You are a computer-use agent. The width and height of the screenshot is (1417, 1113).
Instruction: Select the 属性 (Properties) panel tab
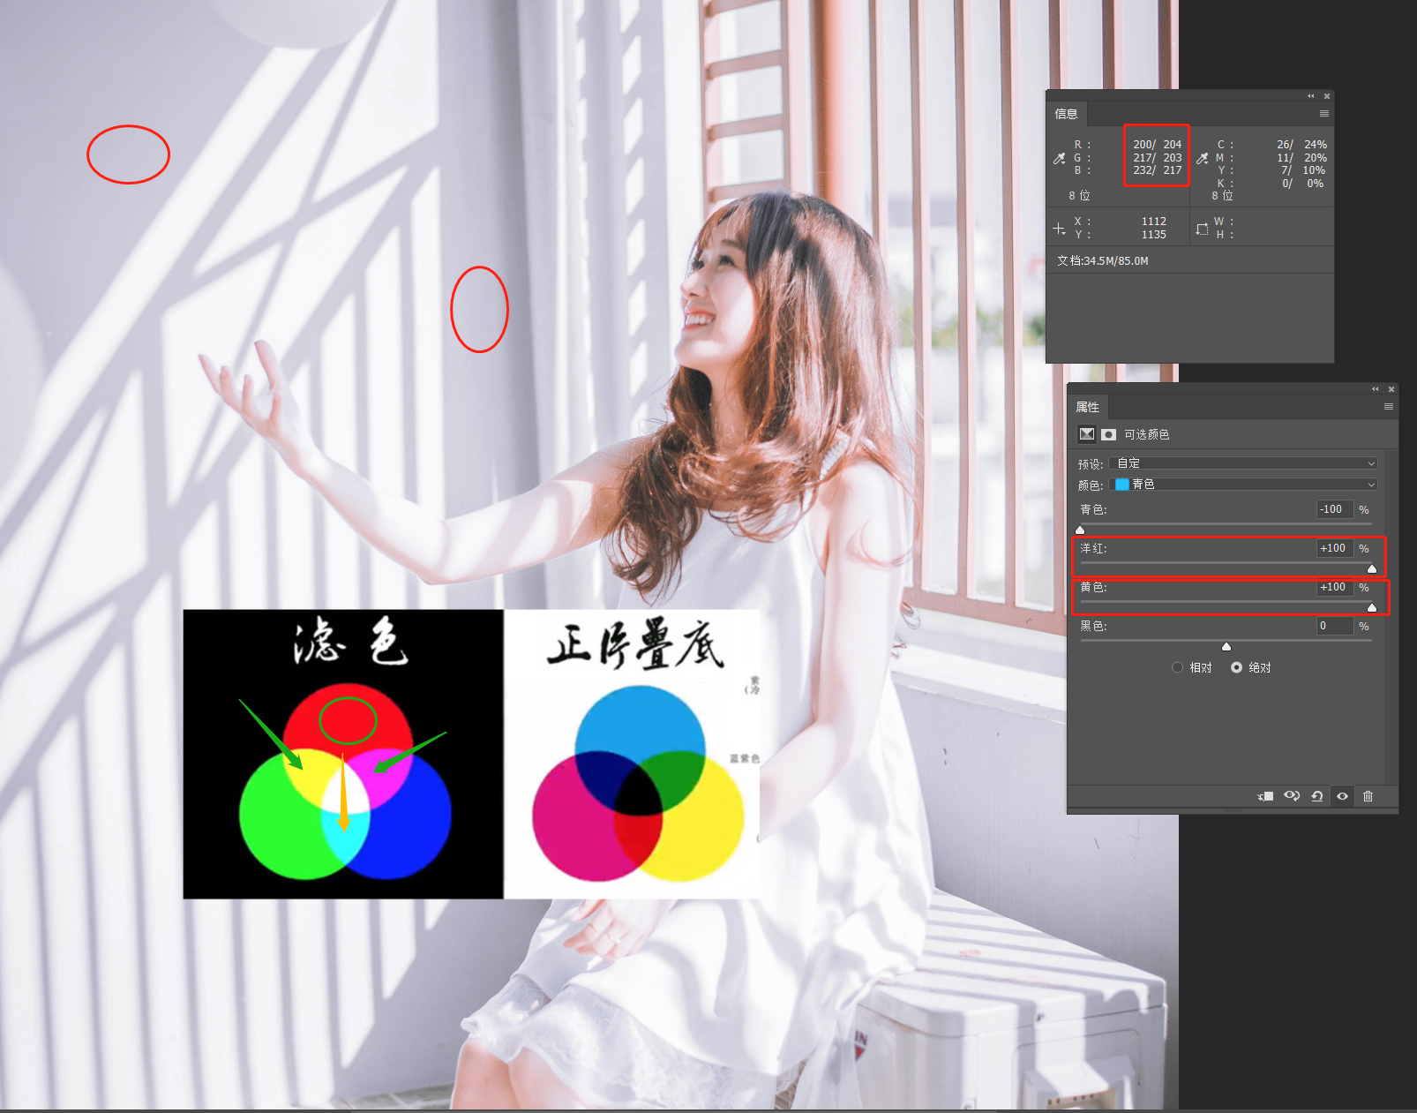coord(1087,407)
